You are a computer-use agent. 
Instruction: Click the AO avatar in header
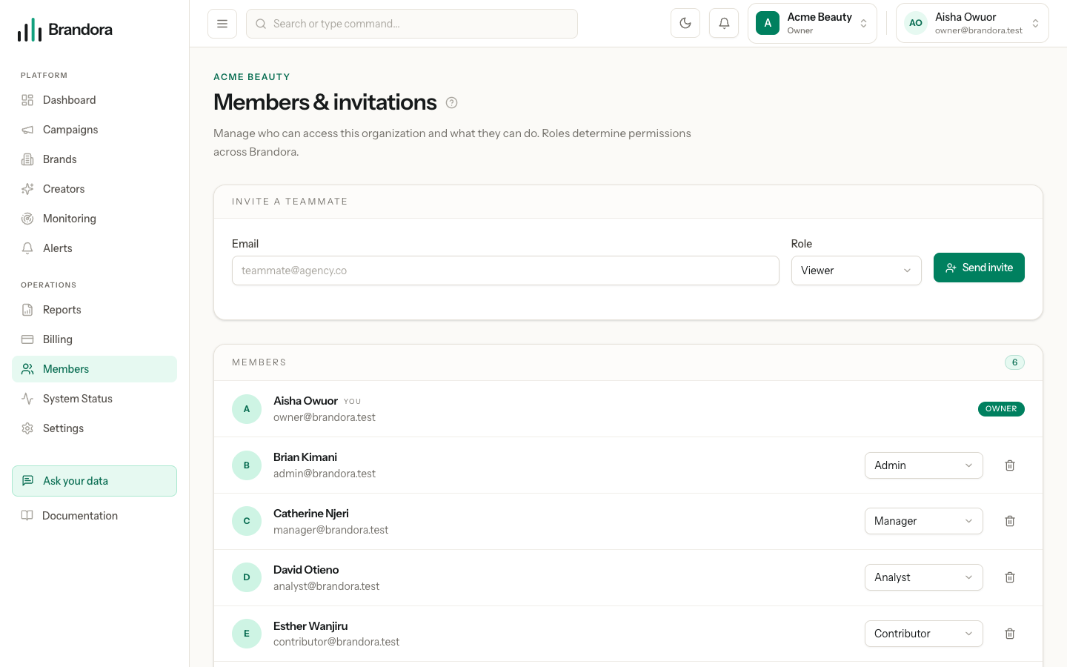916,23
